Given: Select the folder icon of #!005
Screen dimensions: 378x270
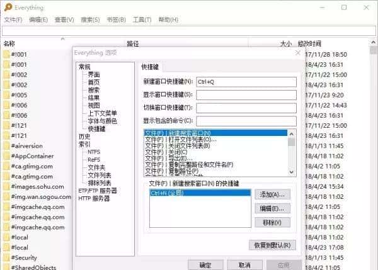Looking at the screenshot, I should click(6, 95).
